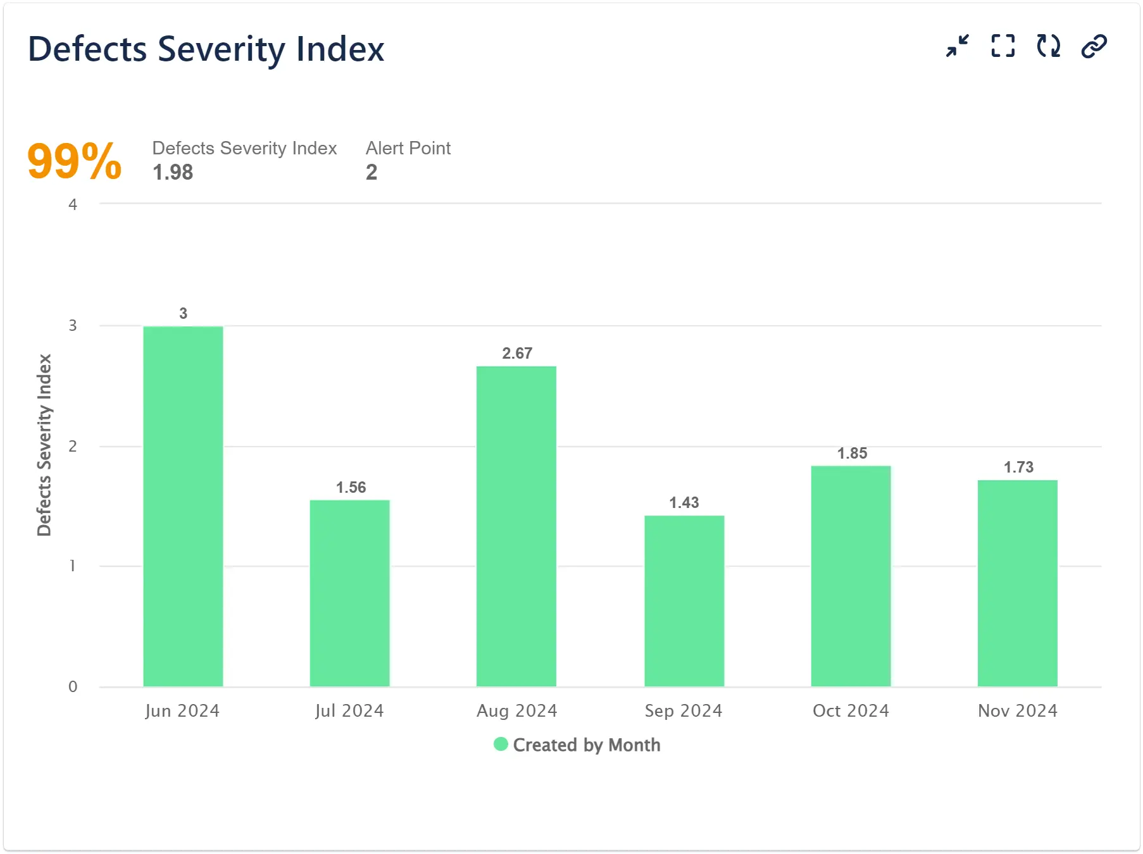1143x854 pixels.
Task: Click the 99% percentage indicator
Action: pos(74,161)
